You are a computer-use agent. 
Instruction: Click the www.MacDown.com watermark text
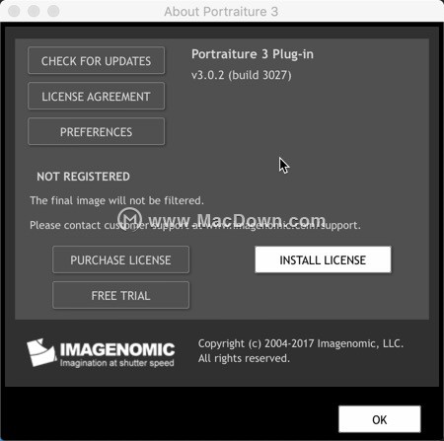(237, 220)
